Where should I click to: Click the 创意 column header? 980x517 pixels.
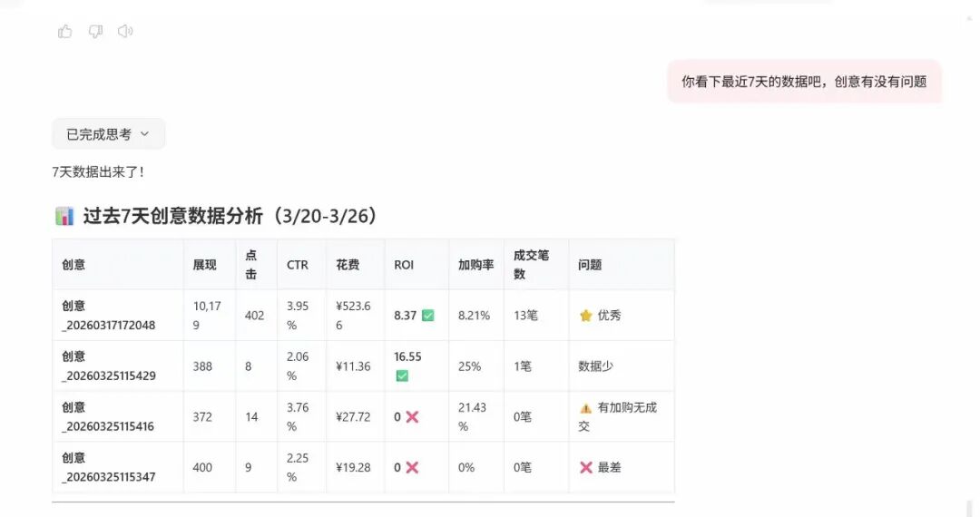pos(73,265)
